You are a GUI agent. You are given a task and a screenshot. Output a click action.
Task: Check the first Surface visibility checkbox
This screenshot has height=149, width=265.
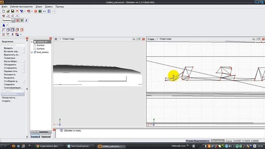point(35,45)
